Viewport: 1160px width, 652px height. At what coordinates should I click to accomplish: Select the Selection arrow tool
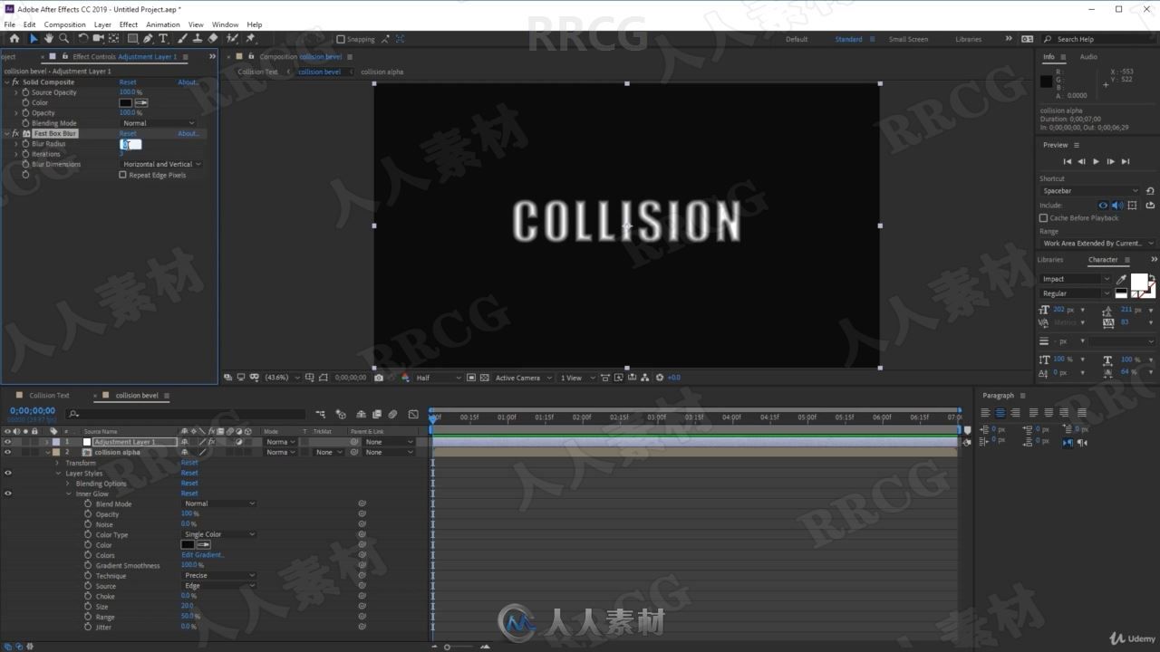tap(34, 39)
